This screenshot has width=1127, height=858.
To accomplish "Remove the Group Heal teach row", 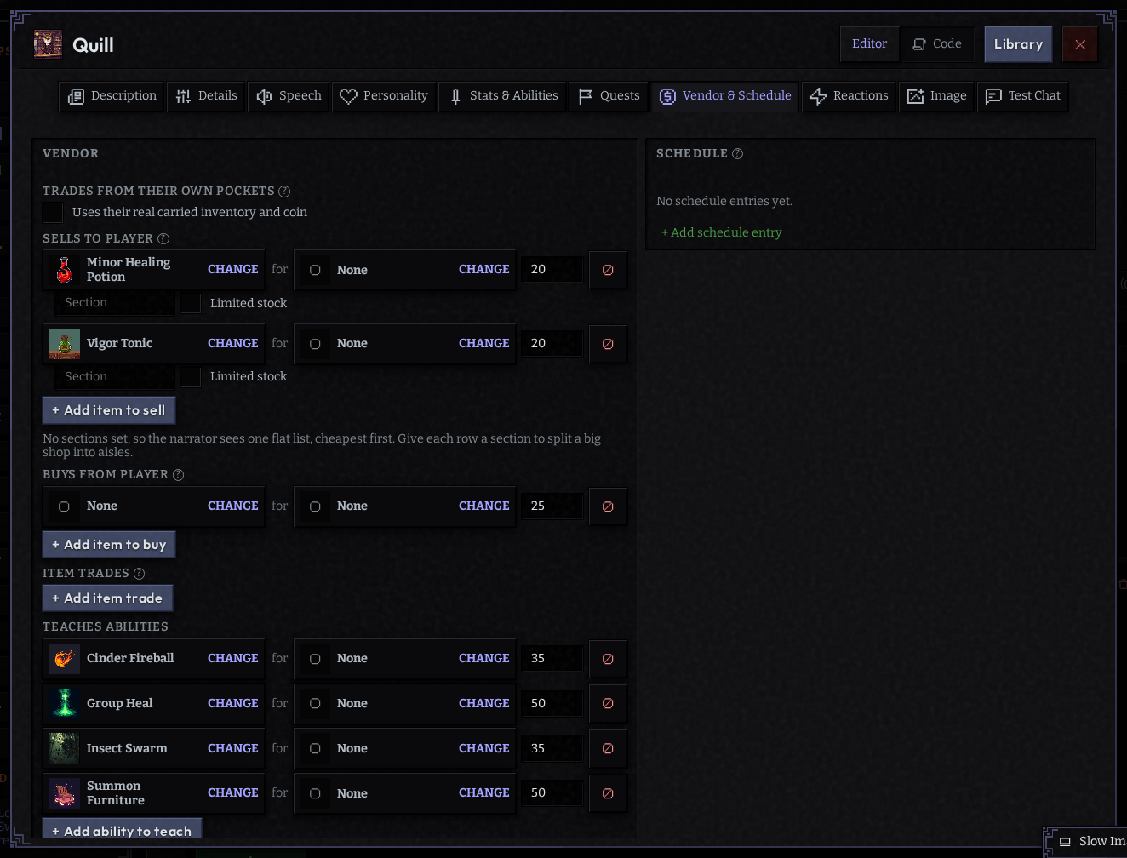I will click(x=608, y=704).
